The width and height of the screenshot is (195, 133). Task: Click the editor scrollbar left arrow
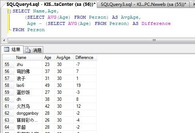tap(4, 40)
